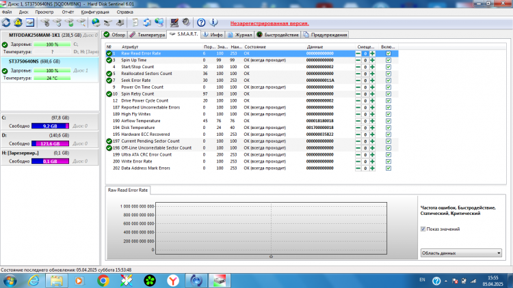Switch to the 'Журнал' tab
Viewport: 513px width, 288px height.
pos(240,35)
